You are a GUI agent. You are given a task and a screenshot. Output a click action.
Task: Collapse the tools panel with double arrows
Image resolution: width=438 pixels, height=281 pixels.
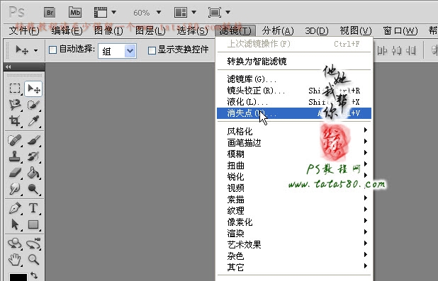click(8, 67)
